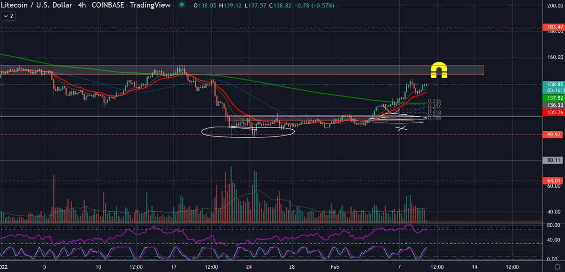Click the 4h interval label in title
This screenshot has width=565, height=272.
[82, 5]
